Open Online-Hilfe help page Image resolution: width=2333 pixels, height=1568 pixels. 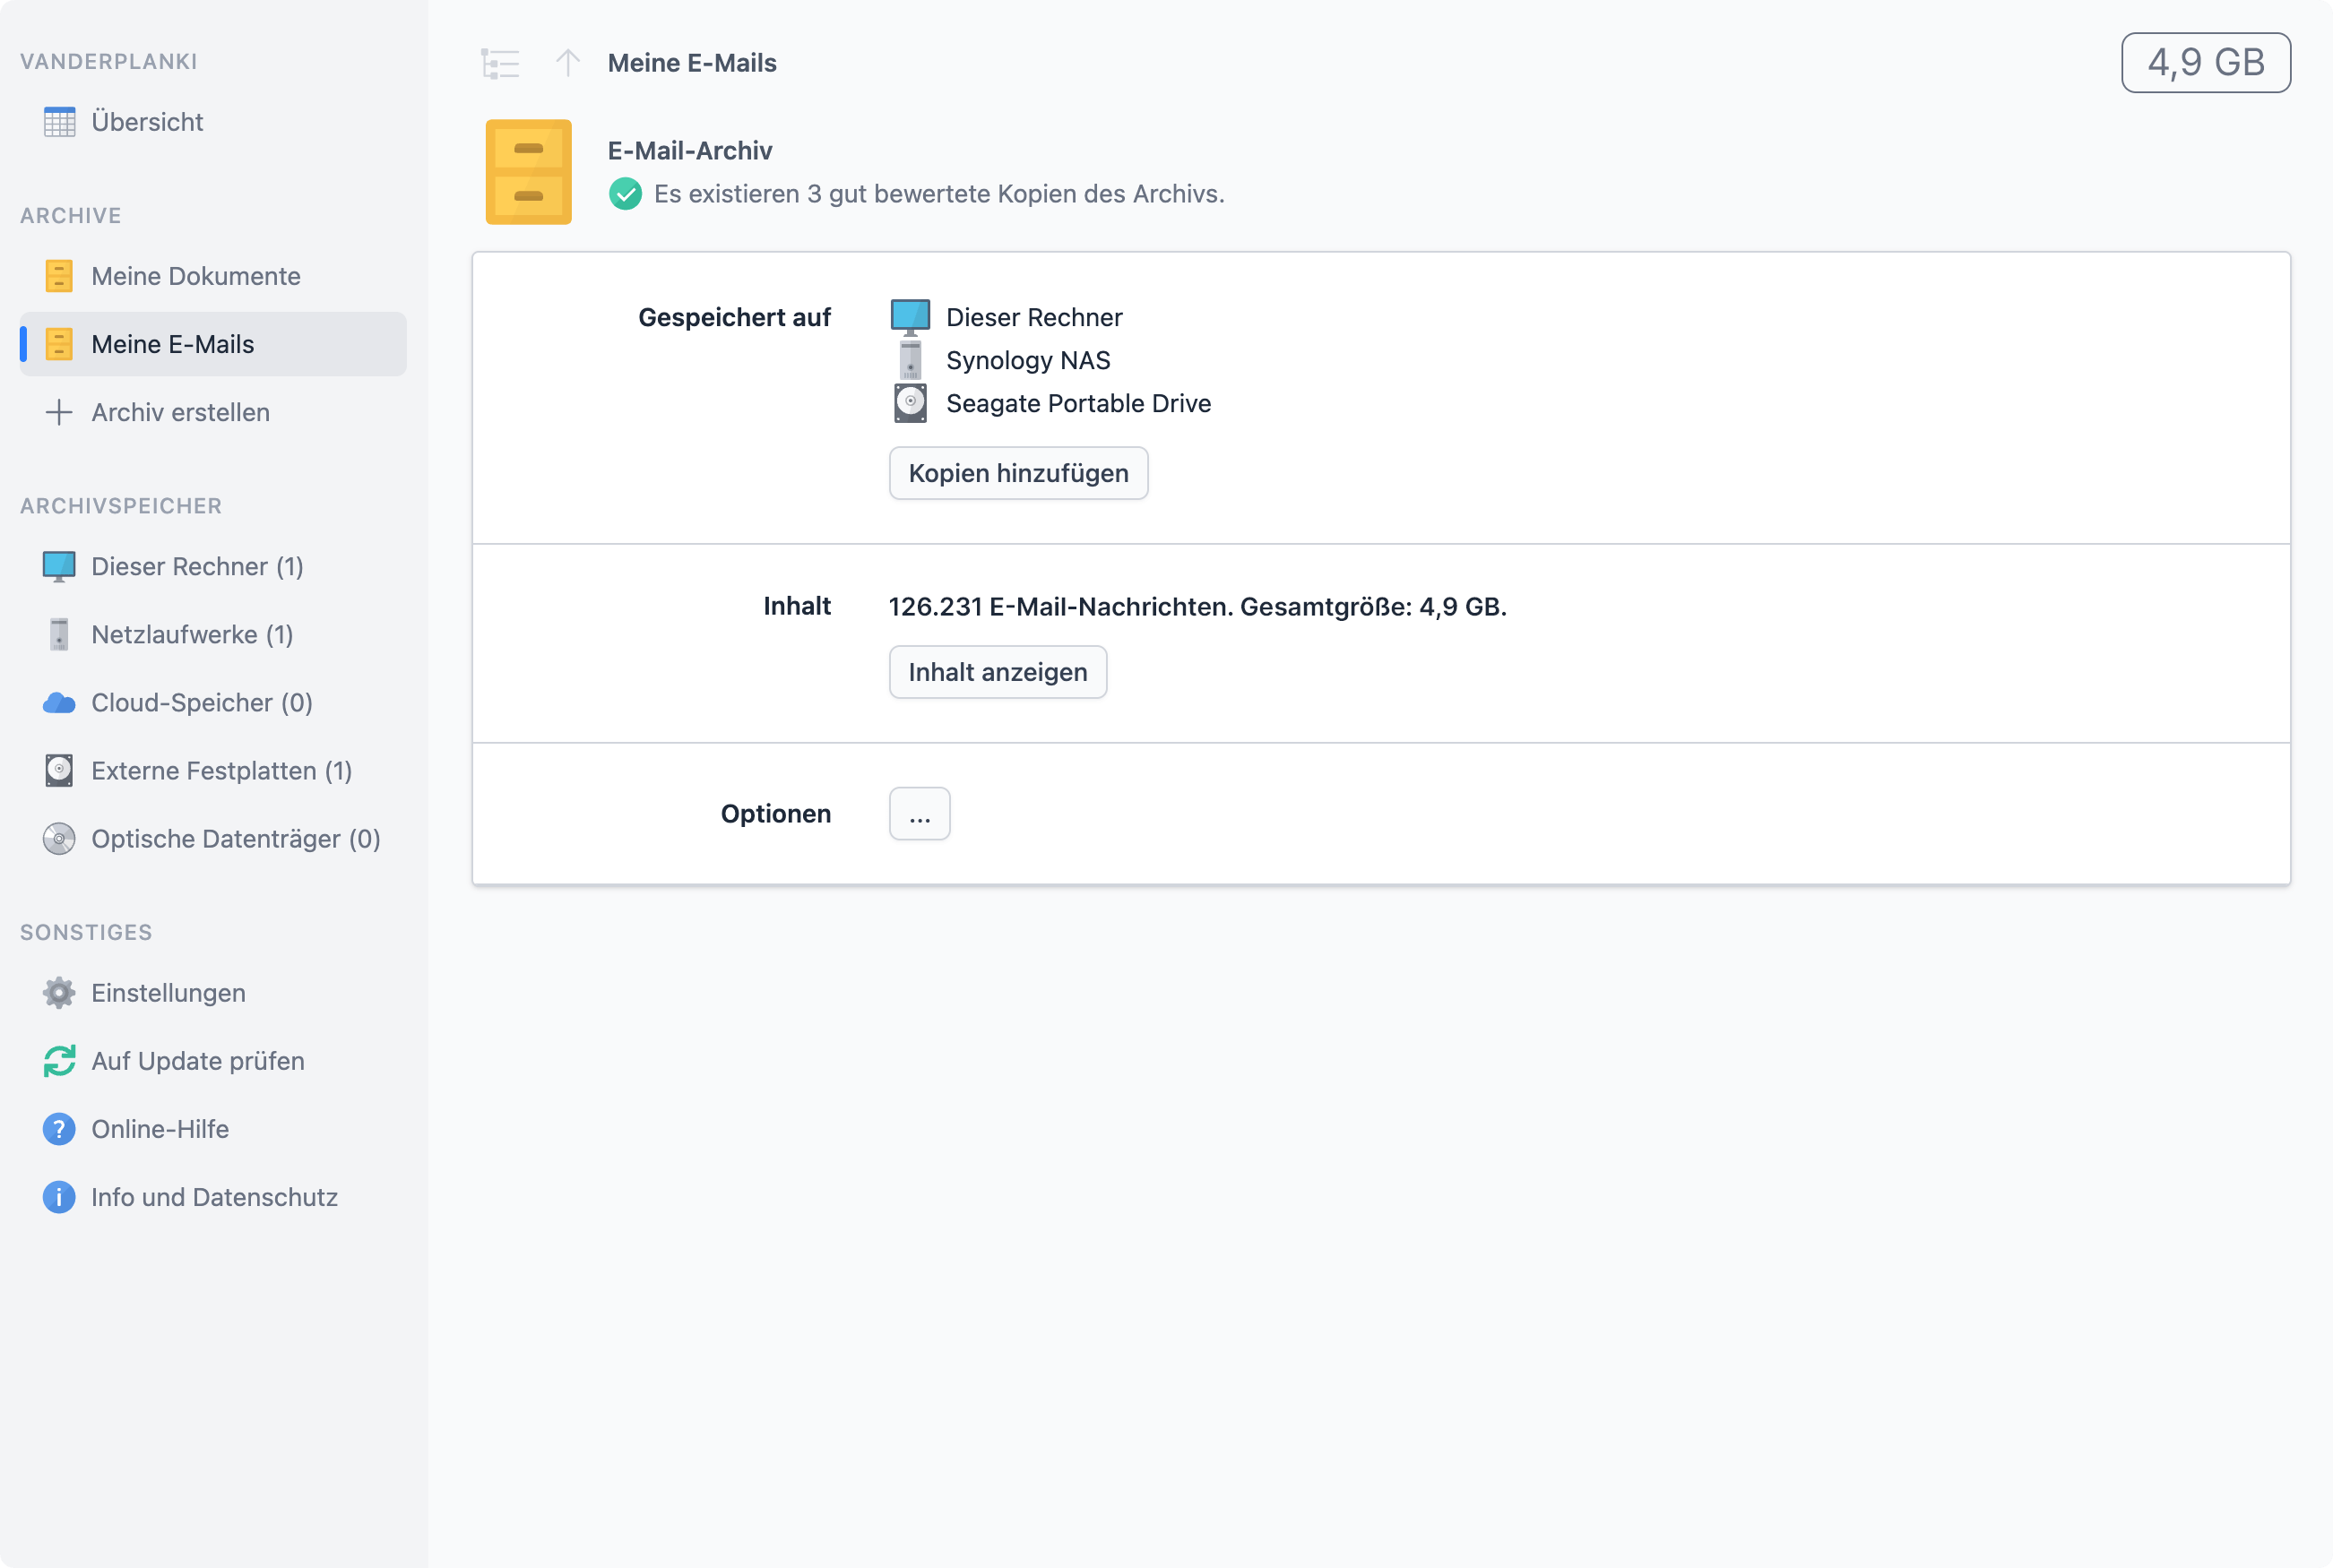[x=160, y=1129]
